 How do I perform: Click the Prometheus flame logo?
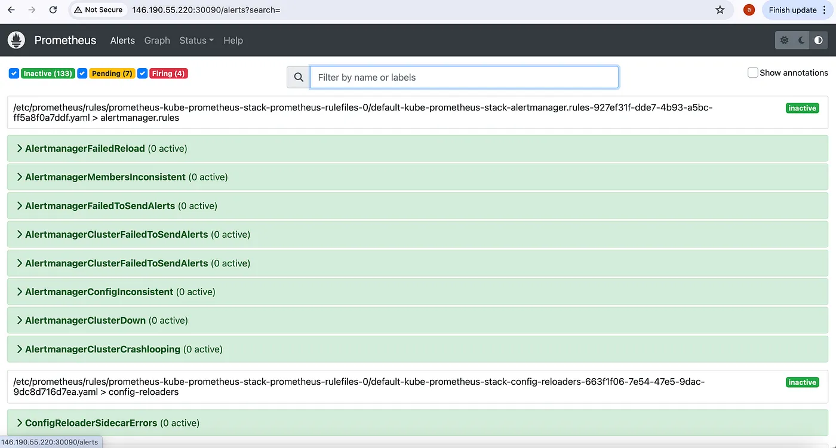pyautogui.click(x=17, y=40)
